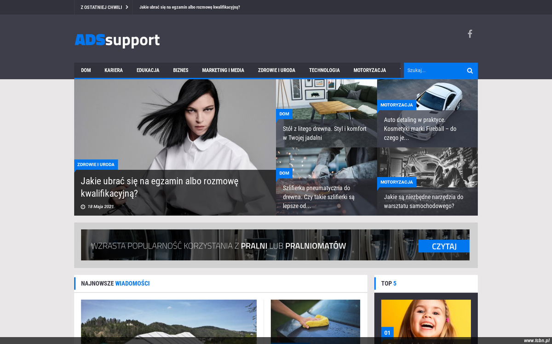The height and width of the screenshot is (344, 552).
Task: Open Szlifierka pneumatyczna do drewna article
Action: (319, 197)
